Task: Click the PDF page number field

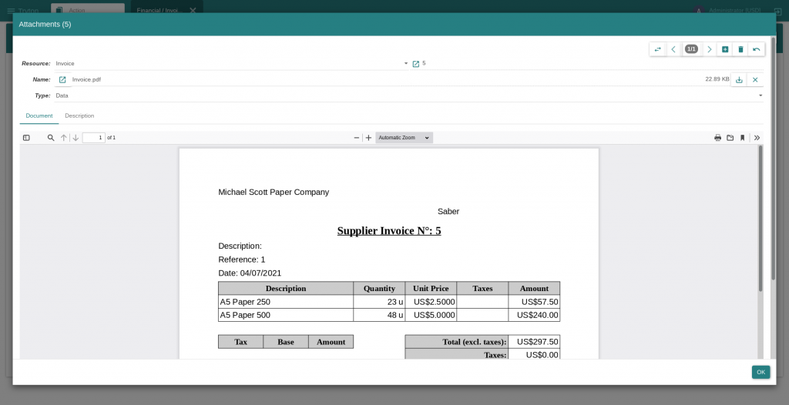Action: click(93, 138)
